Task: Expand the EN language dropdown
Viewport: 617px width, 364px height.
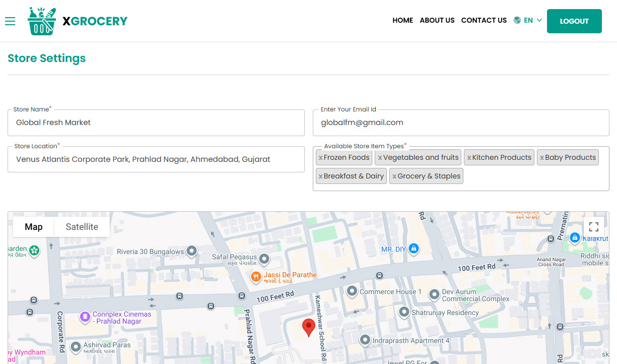Action: [x=528, y=21]
